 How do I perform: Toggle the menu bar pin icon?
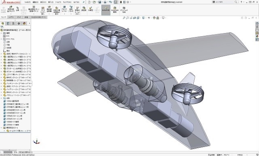(x=84, y=2)
